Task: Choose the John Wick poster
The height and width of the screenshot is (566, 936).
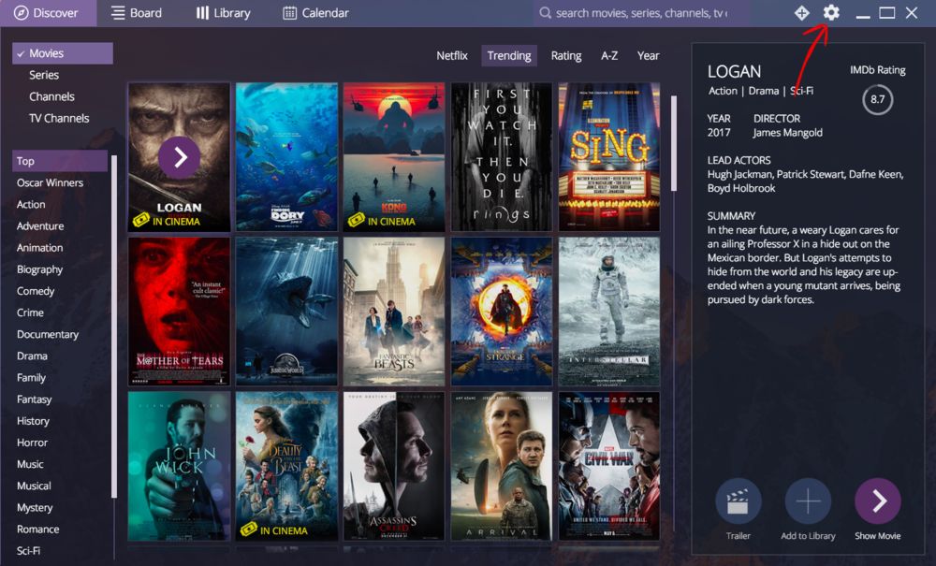Action: 179,466
